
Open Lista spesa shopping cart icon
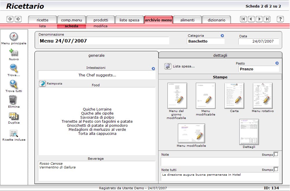click(x=168, y=66)
